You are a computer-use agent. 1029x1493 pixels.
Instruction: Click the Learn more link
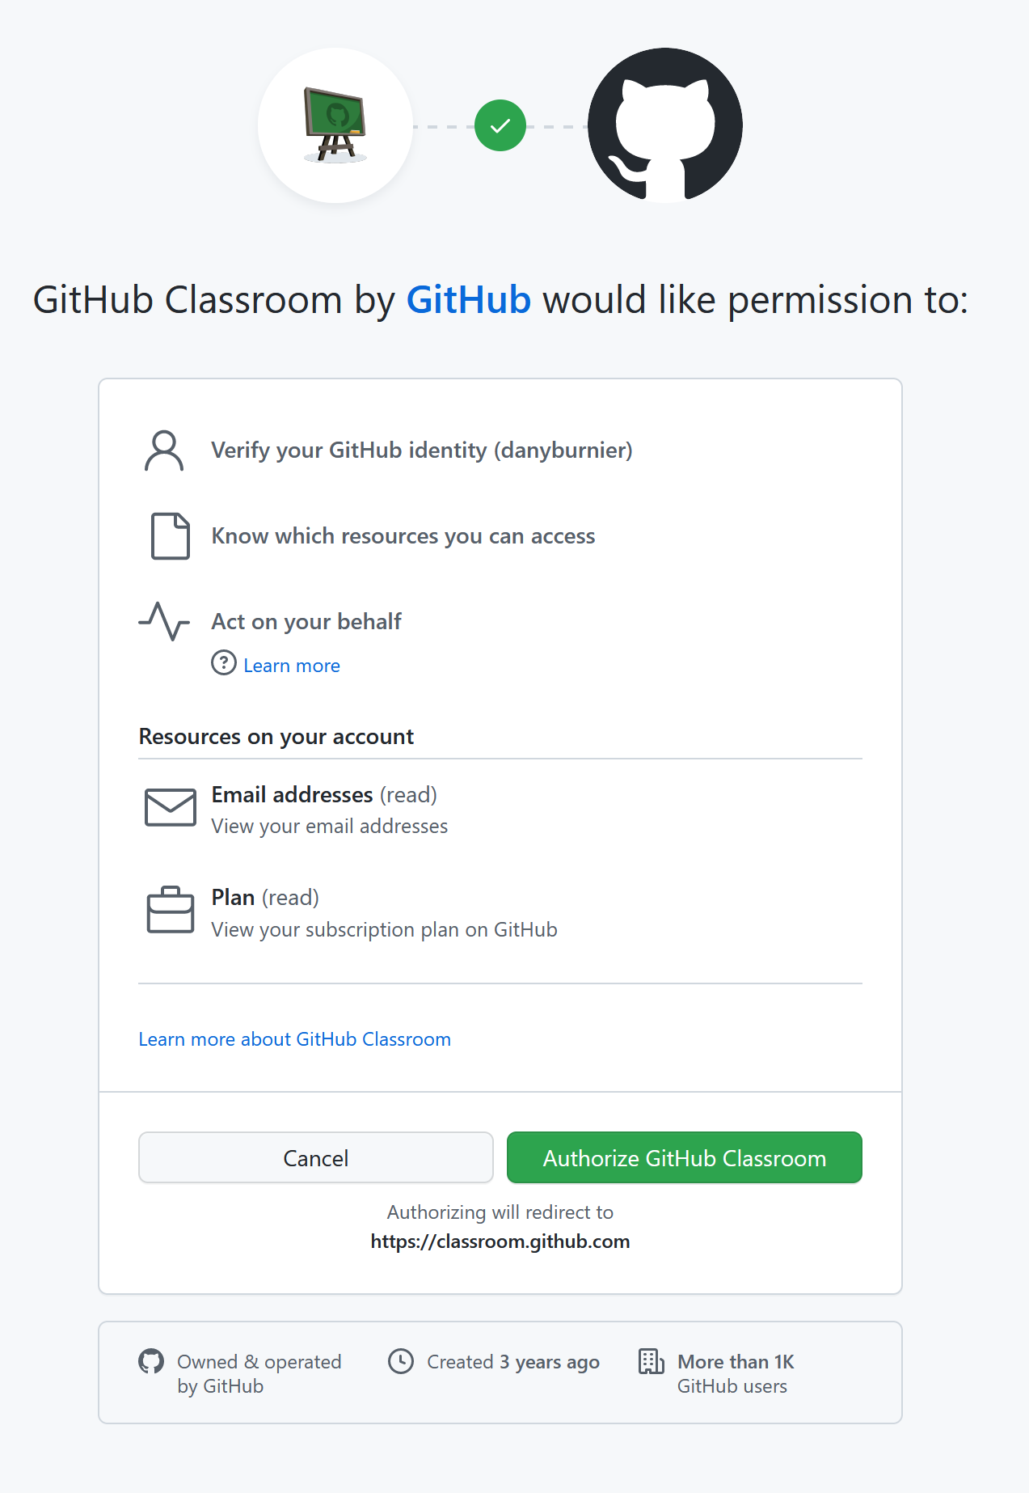(291, 664)
